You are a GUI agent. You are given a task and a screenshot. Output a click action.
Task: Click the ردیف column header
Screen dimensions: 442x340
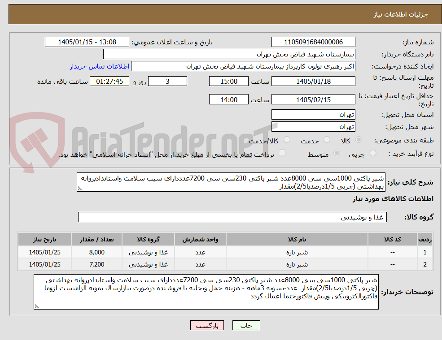tap(425, 239)
